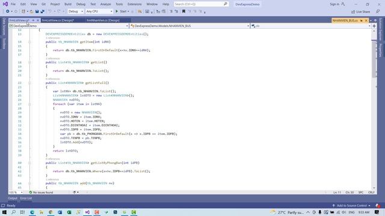Click the CRLF line ending indicator
385x216 pixels.
pyautogui.click(x=371, y=193)
